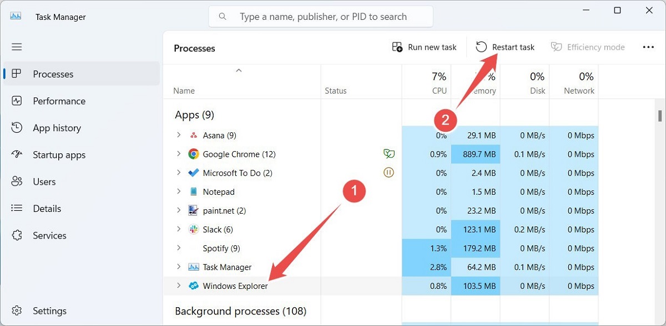Image resolution: width=666 pixels, height=326 pixels.
Task: Open the navigation hamburger menu
Action: click(x=17, y=47)
